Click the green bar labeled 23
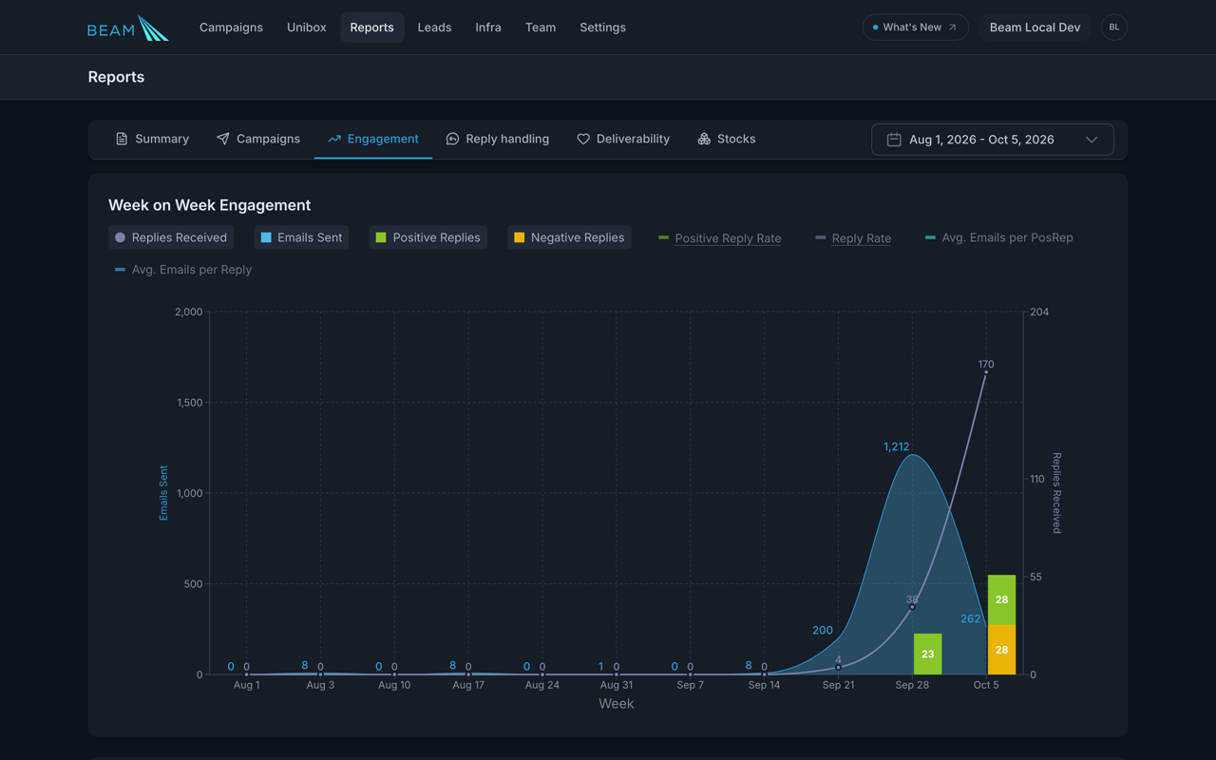This screenshot has height=760, width=1216. tap(928, 654)
